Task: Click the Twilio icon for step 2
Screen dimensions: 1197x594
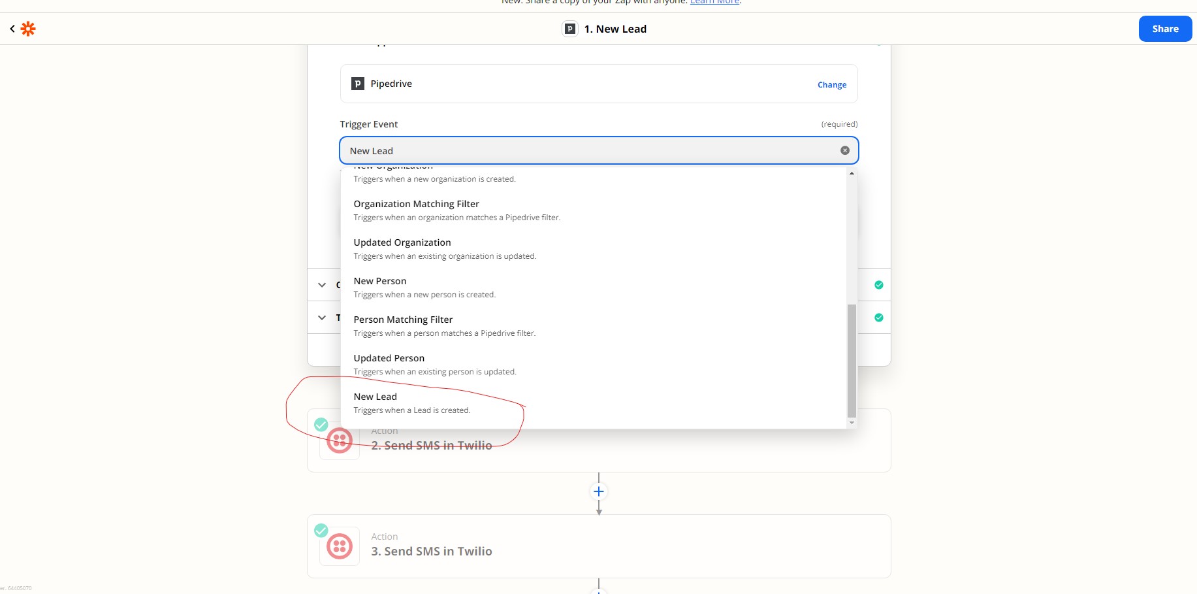Action: point(340,440)
